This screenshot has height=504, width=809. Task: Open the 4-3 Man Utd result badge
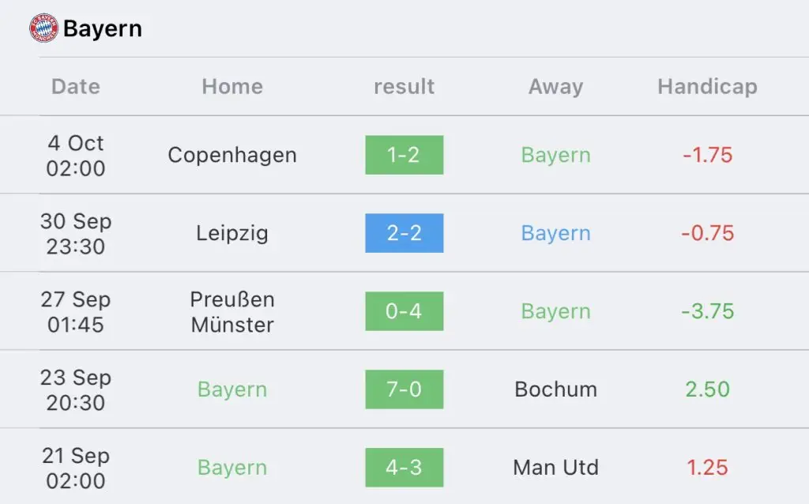(404, 468)
